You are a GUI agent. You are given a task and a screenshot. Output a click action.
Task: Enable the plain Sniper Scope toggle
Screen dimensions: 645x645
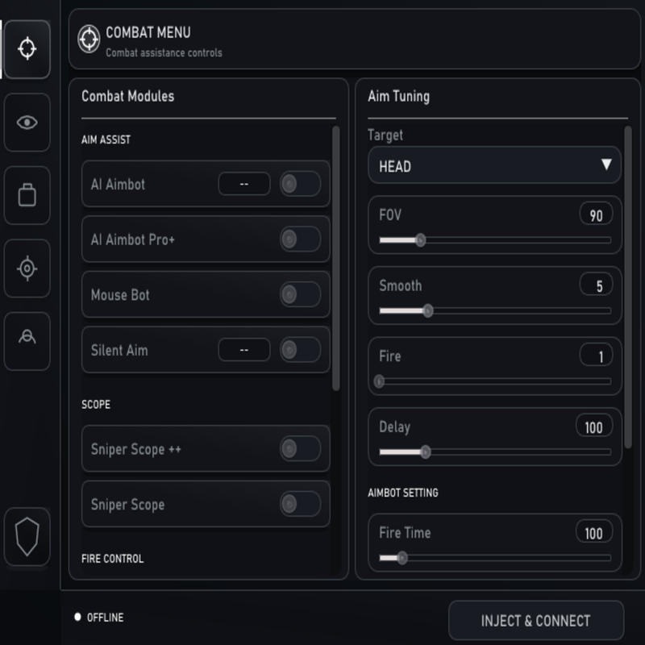coord(300,503)
